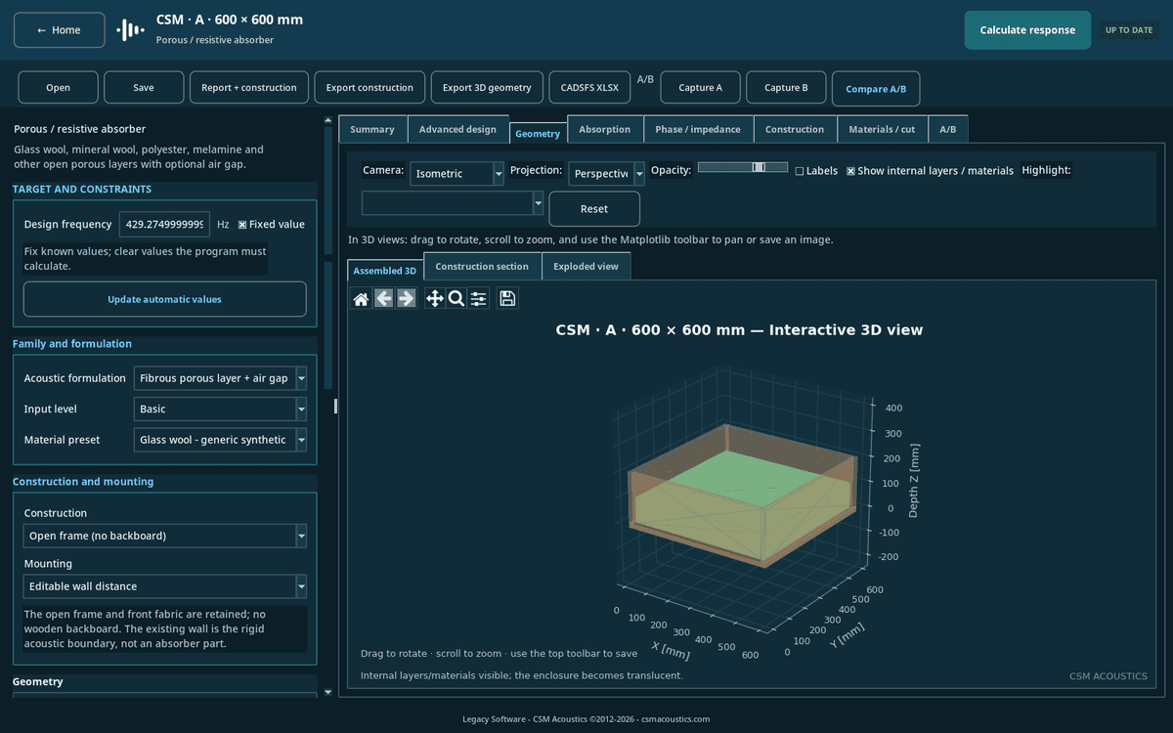Screen dimensions: 1173x733
Task: Click the Opacity slider
Action: (x=743, y=167)
